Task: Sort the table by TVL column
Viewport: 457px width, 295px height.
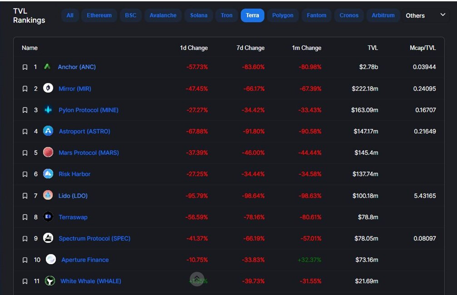Action: (373, 48)
